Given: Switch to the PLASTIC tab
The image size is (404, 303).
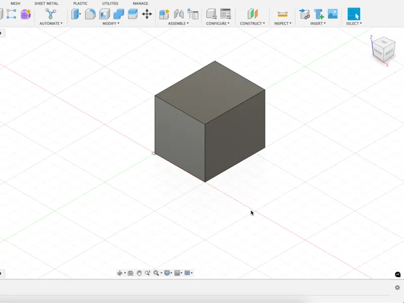Looking at the screenshot, I should (80, 4).
